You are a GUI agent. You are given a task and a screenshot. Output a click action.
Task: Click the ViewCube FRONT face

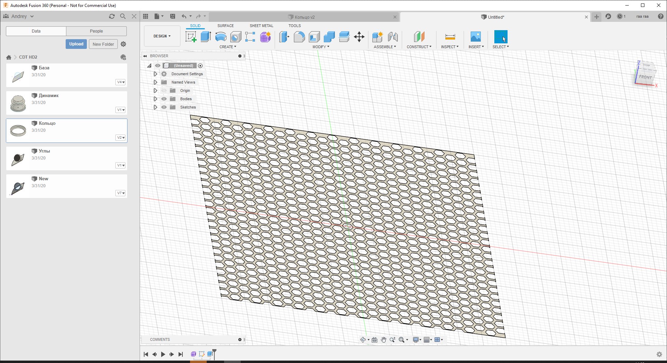[x=645, y=77]
